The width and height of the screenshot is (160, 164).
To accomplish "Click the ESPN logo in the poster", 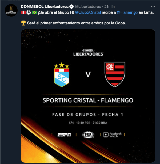I will click(x=64, y=135).
